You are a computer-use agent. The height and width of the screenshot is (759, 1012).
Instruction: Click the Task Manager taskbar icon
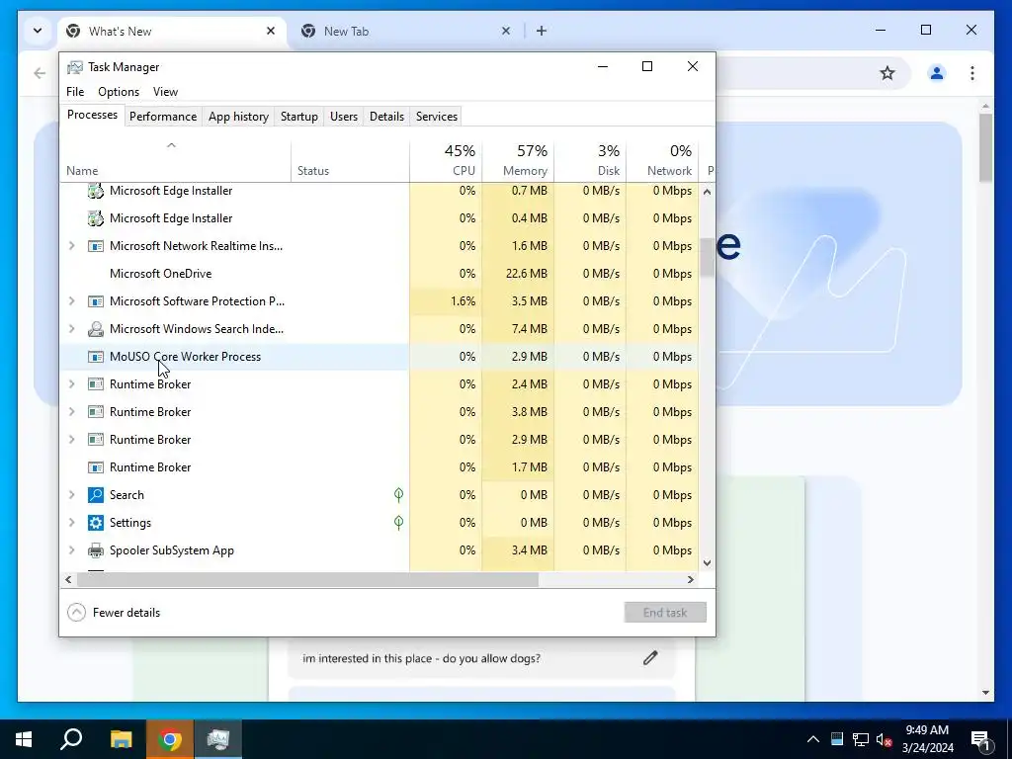(x=218, y=739)
